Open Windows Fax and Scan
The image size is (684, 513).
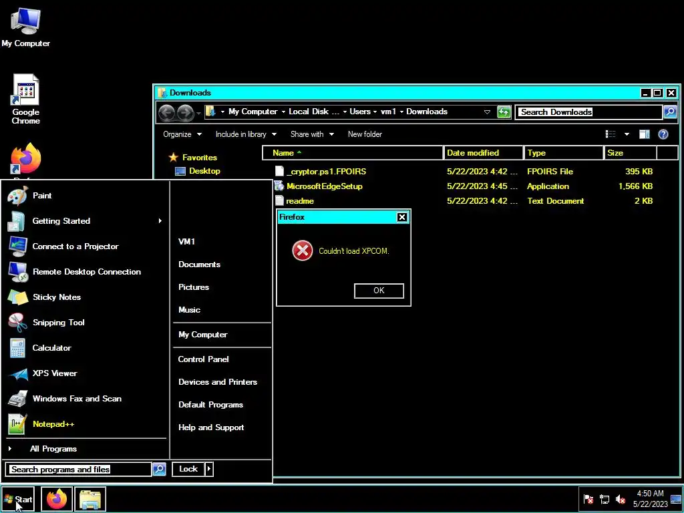click(86, 398)
